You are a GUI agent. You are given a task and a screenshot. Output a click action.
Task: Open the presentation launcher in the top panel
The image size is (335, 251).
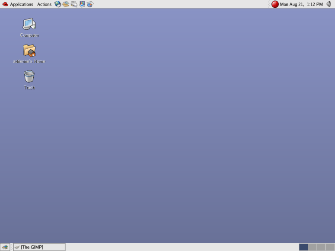(x=82, y=4)
